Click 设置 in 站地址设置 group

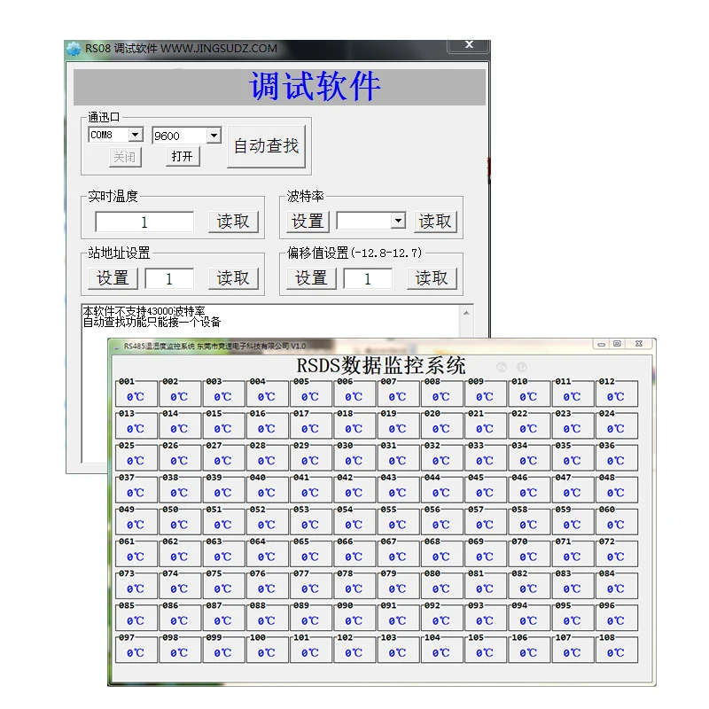(113, 278)
